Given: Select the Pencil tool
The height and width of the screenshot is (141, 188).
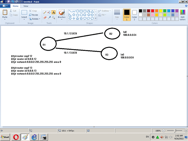Looking at the screenshot, I should click(45, 12).
